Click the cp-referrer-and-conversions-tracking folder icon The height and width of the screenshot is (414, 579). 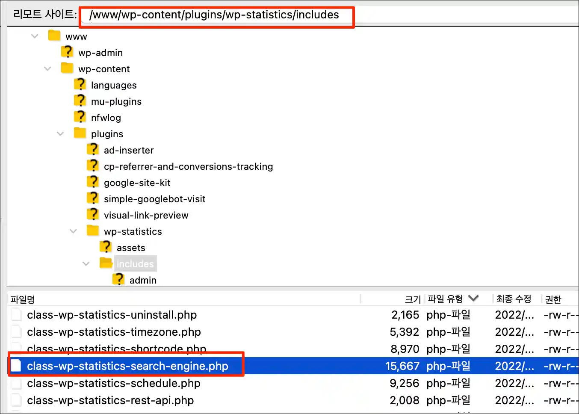coord(93,166)
